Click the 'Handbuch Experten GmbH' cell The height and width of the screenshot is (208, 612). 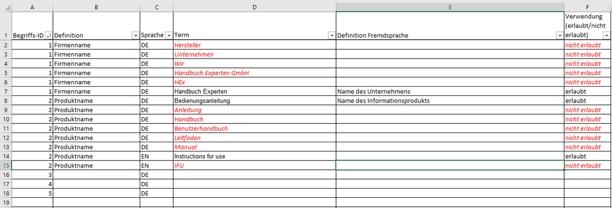(x=254, y=73)
